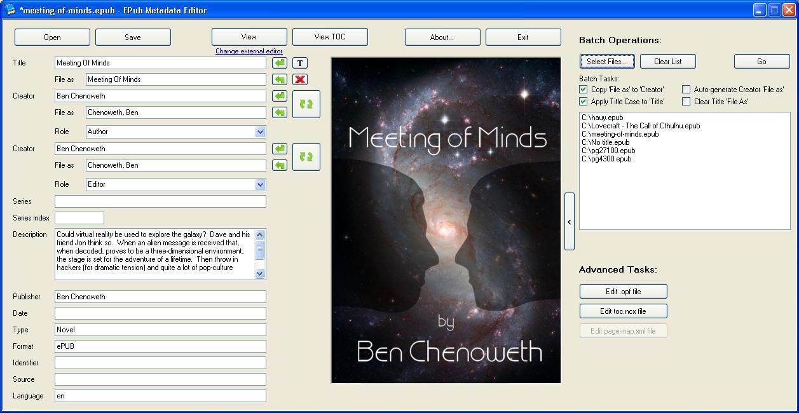Remove title 'File as' via red X icon
799x413 pixels.
click(299, 79)
